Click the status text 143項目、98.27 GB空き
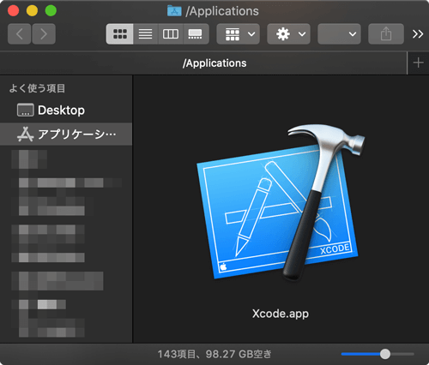This screenshot has height=365, width=429. (x=214, y=354)
